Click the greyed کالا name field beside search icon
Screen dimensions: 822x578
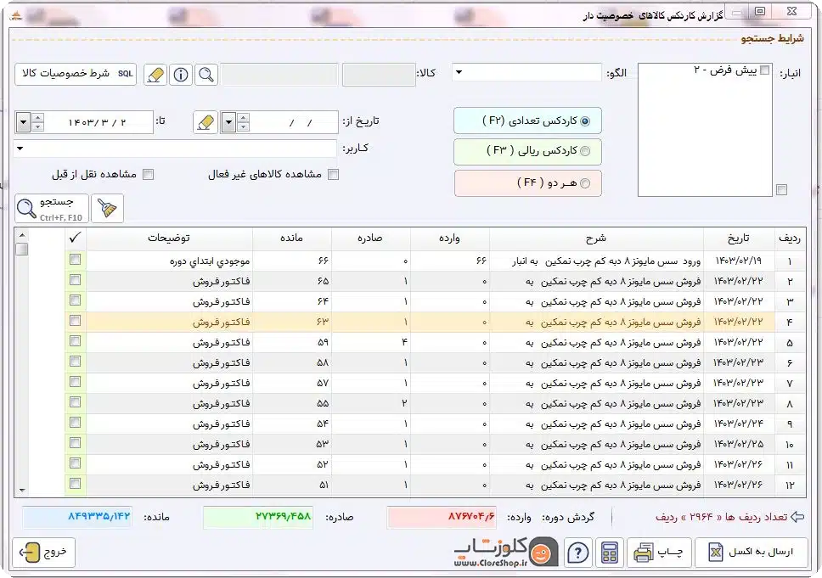279,75
